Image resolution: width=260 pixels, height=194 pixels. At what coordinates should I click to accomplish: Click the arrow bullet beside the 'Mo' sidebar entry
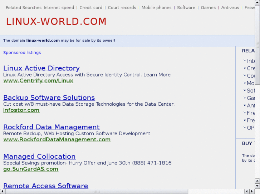click(x=245, y=83)
